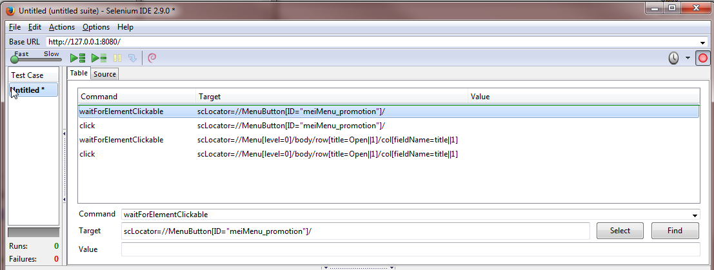
Task: Expand the Base URL history dropdown
Action: coord(703,43)
